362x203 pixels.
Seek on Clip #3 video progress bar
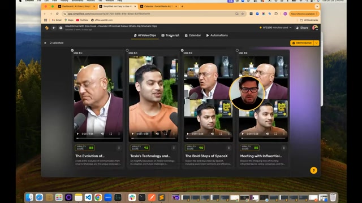click(x=208, y=138)
